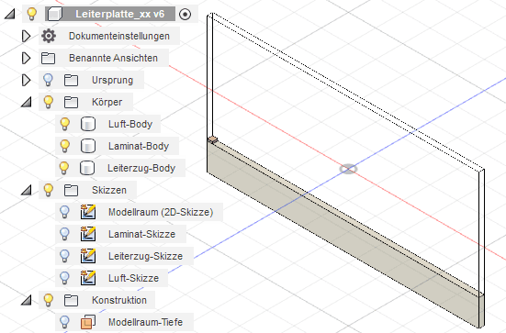Viewport: 506px width, 333px height.
Task: Select Laminat-Body in the browser tree
Action: [139, 146]
